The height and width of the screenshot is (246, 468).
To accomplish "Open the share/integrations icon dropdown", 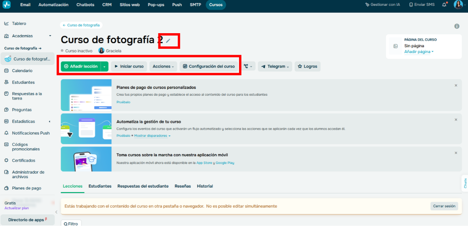I will click(x=248, y=66).
